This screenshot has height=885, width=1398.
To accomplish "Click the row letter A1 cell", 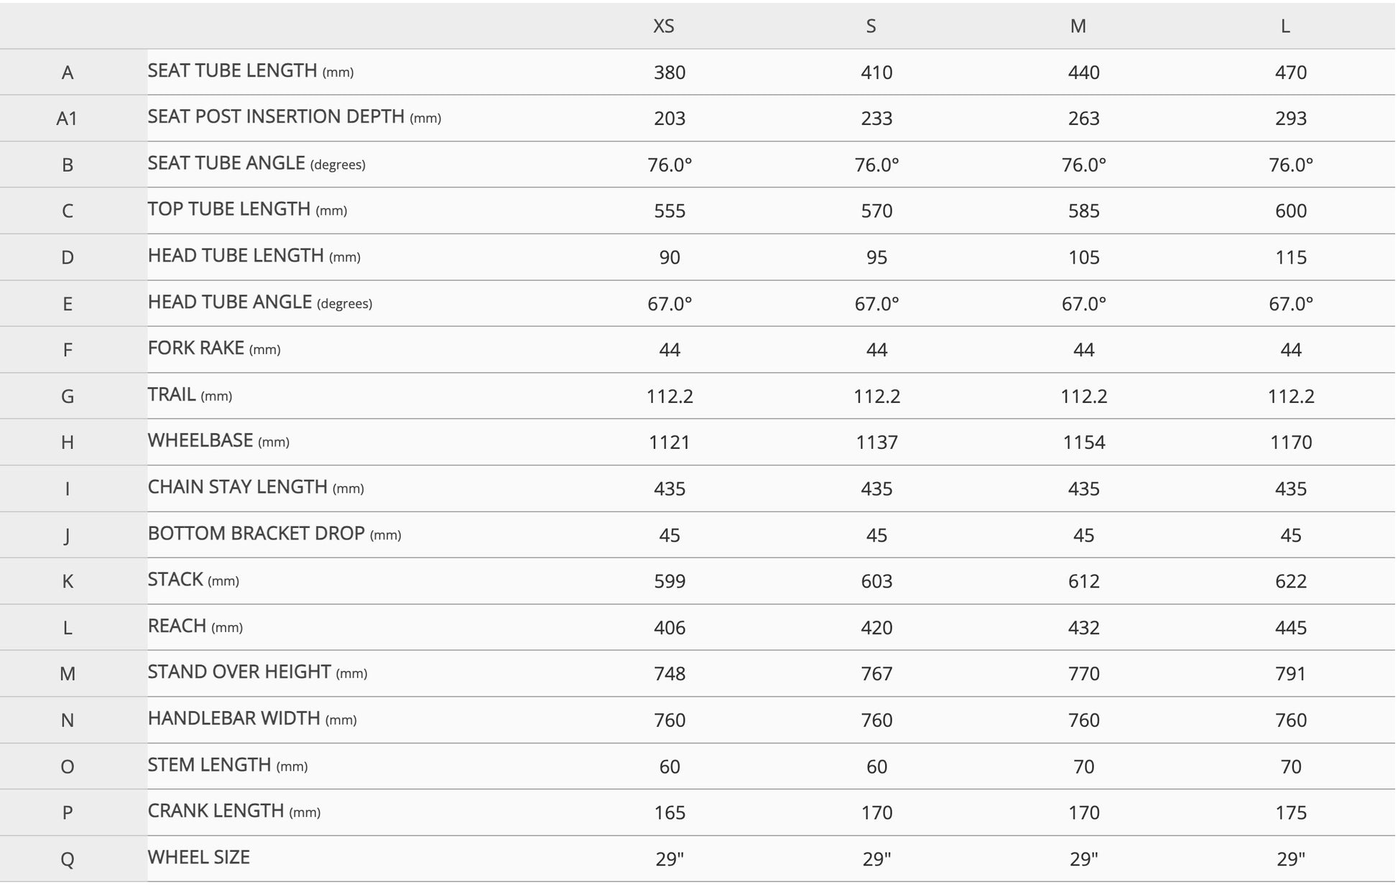I will tap(67, 119).
